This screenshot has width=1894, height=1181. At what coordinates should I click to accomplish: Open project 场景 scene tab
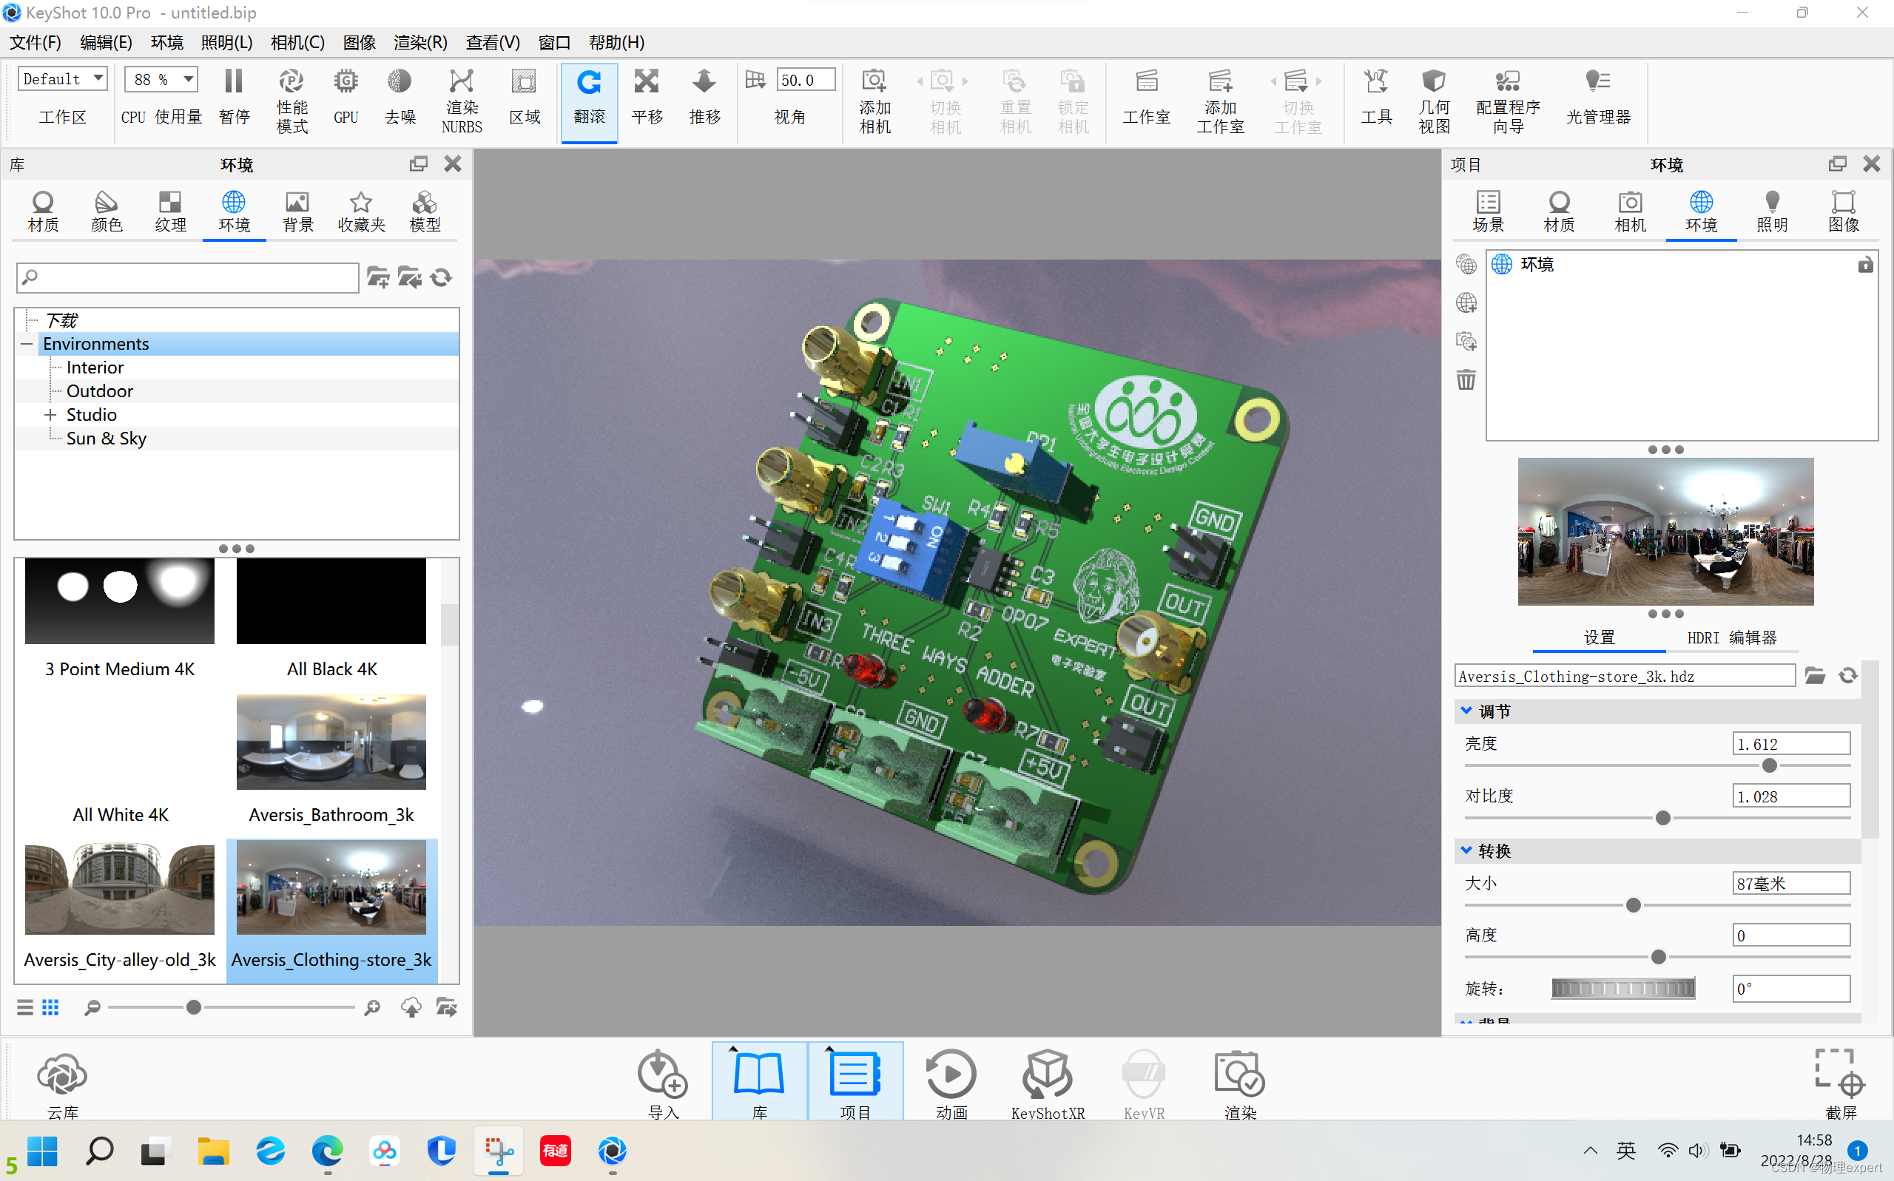pyautogui.click(x=1488, y=212)
